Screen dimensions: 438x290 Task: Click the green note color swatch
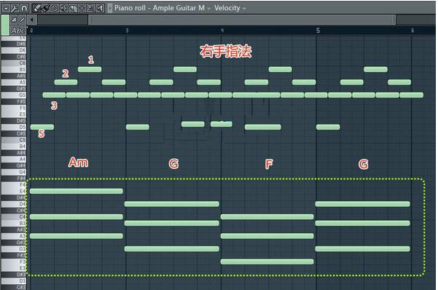tap(5, 25)
